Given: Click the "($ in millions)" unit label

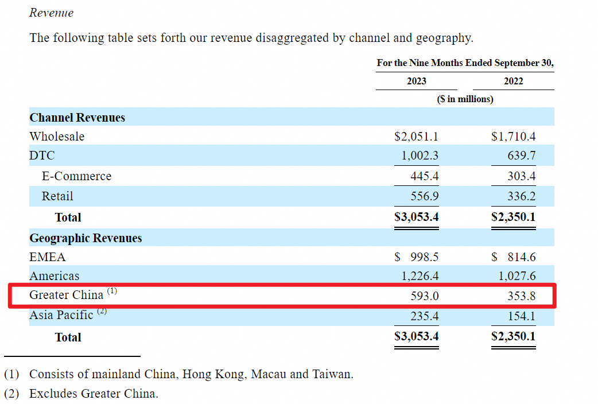Looking at the screenshot, I should tap(465, 99).
